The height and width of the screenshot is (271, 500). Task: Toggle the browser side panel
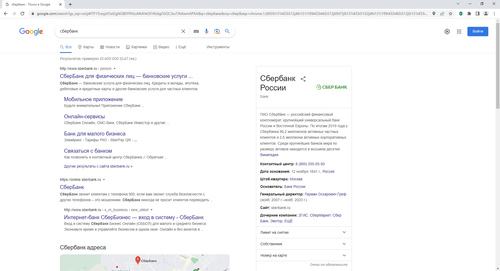coord(478,14)
